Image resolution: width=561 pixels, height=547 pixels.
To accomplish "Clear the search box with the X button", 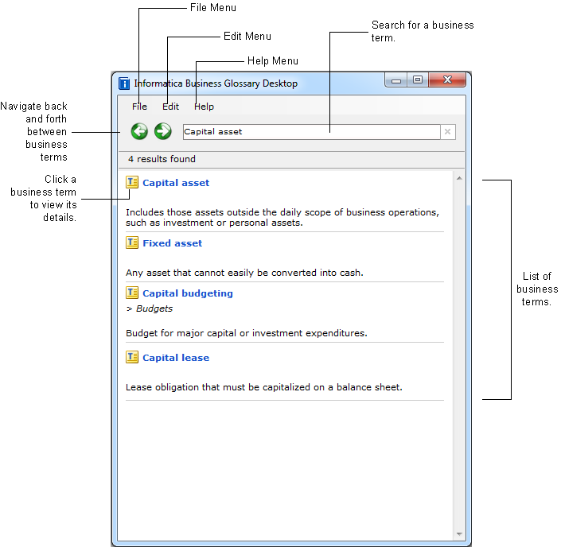I will point(447,132).
